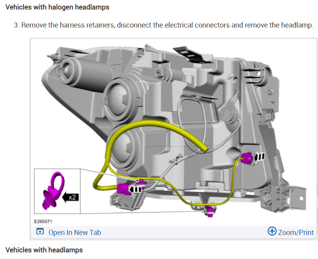Image resolution: width=318 pixels, height=259 pixels.
Task: Click the magenta connector on the right side
Action: 247,158
